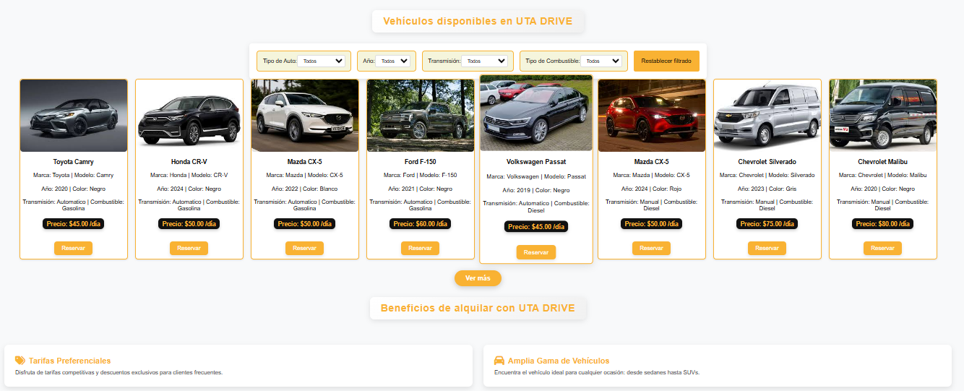Click the Beneficios de alquilar con UTA DRIVE heading
Viewport: 964px width, 391px height.
[478, 308]
